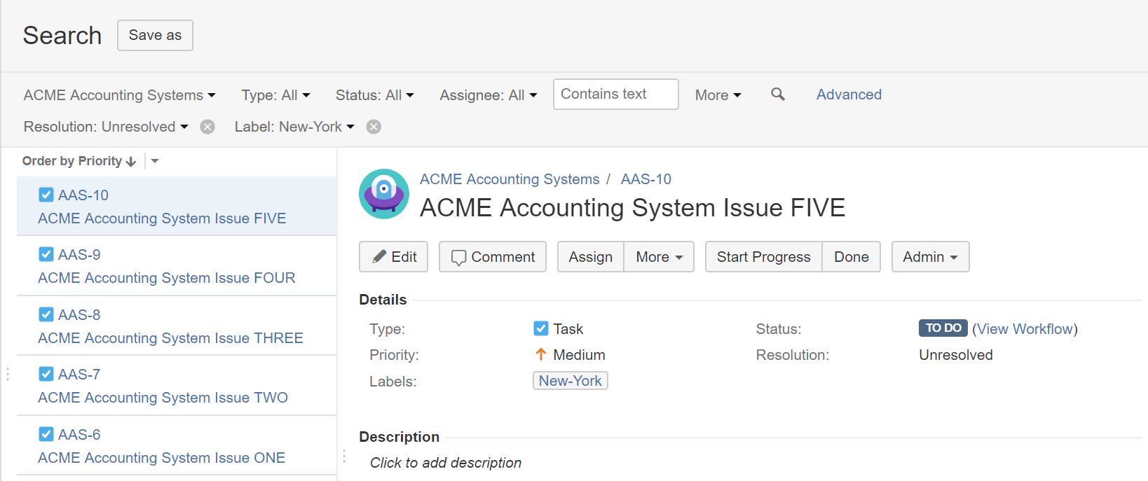Open the New-York label link
The height and width of the screenshot is (481, 1148).
pos(570,381)
